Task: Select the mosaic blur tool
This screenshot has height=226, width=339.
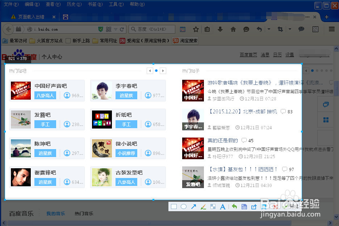Action: coord(213,207)
